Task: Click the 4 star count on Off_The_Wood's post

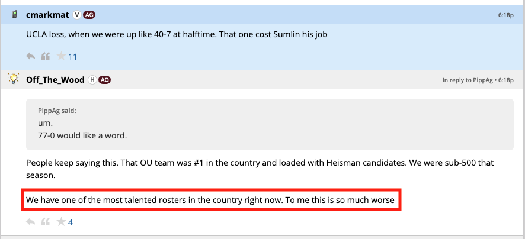Action: 71,222
